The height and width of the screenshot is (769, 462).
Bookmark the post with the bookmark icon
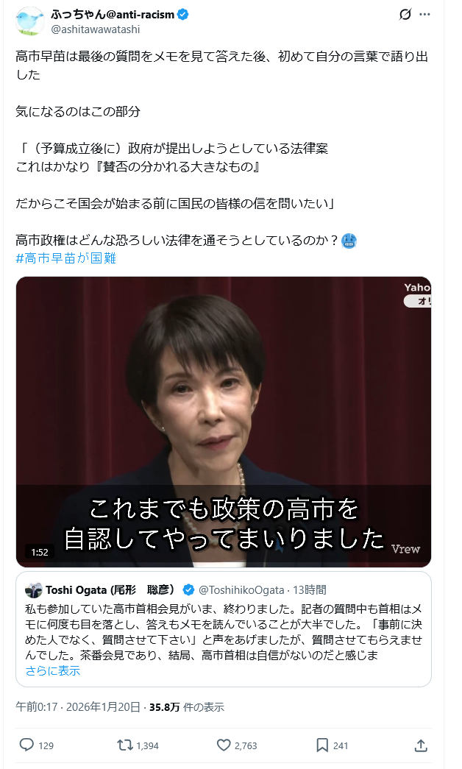point(322,745)
